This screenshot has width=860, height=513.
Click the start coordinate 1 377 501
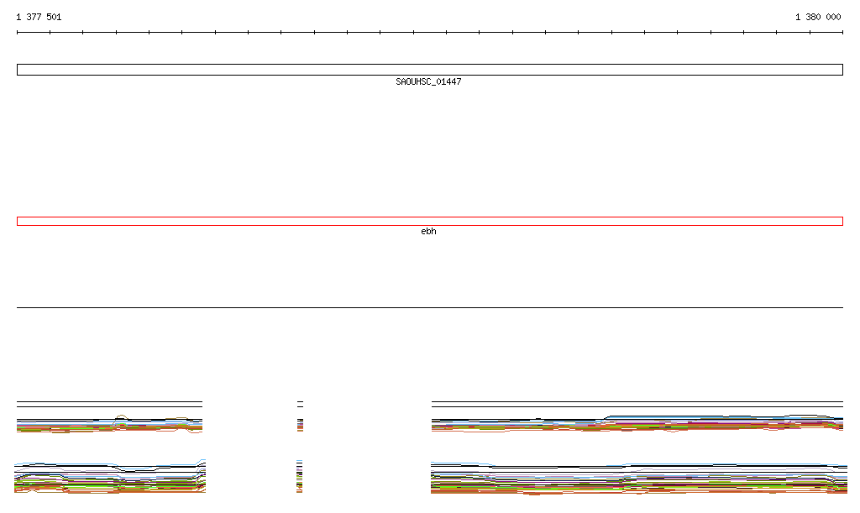[39, 17]
